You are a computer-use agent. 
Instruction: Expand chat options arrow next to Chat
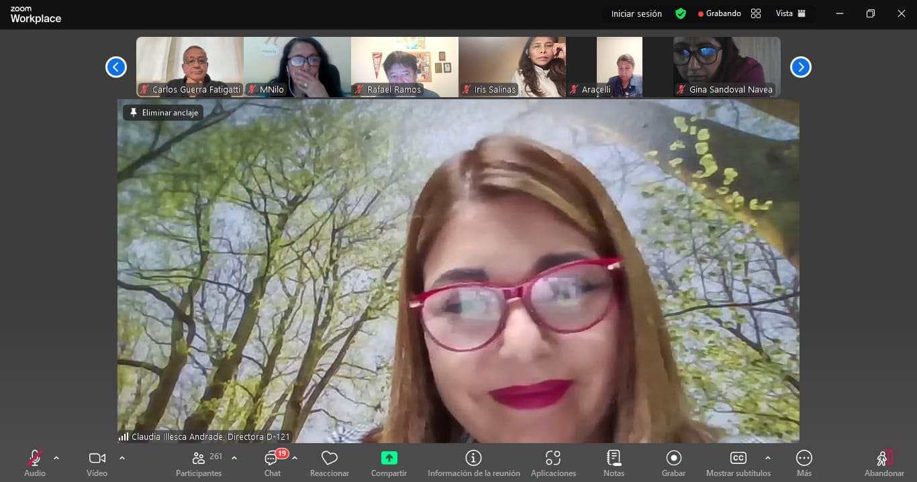click(x=295, y=459)
